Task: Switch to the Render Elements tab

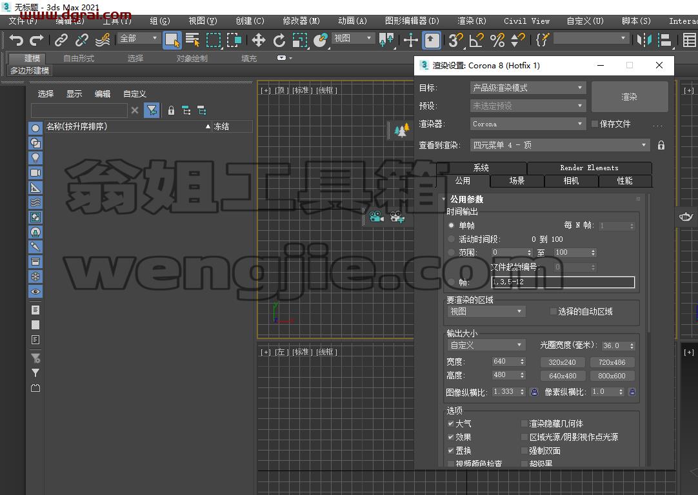Action: [x=589, y=168]
